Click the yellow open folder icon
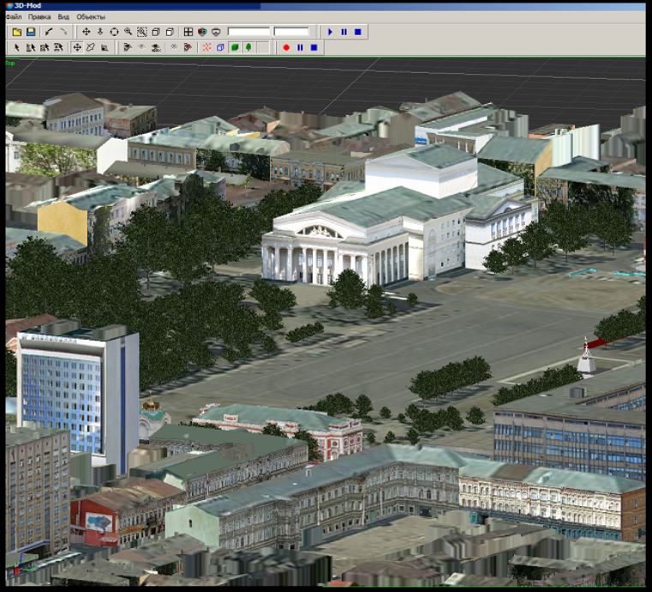 coord(16,32)
